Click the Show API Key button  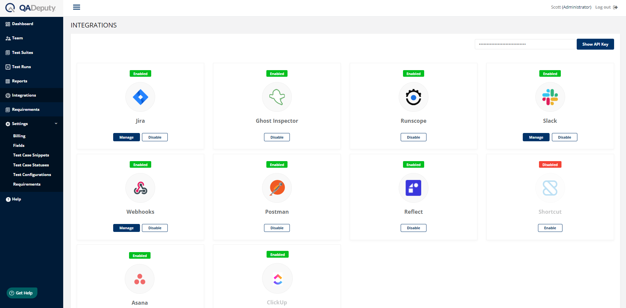(595, 44)
